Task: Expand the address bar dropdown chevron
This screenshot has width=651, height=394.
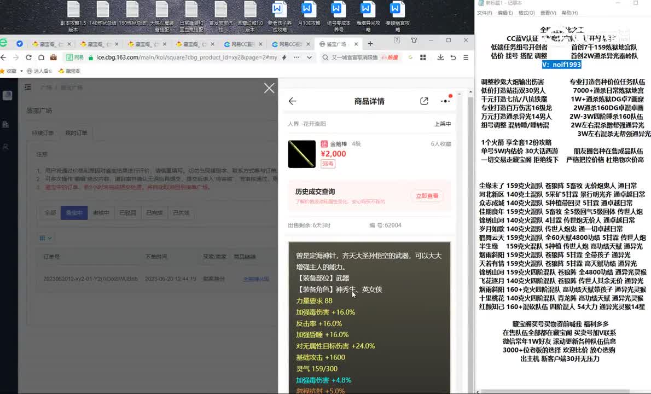Action: (x=309, y=57)
